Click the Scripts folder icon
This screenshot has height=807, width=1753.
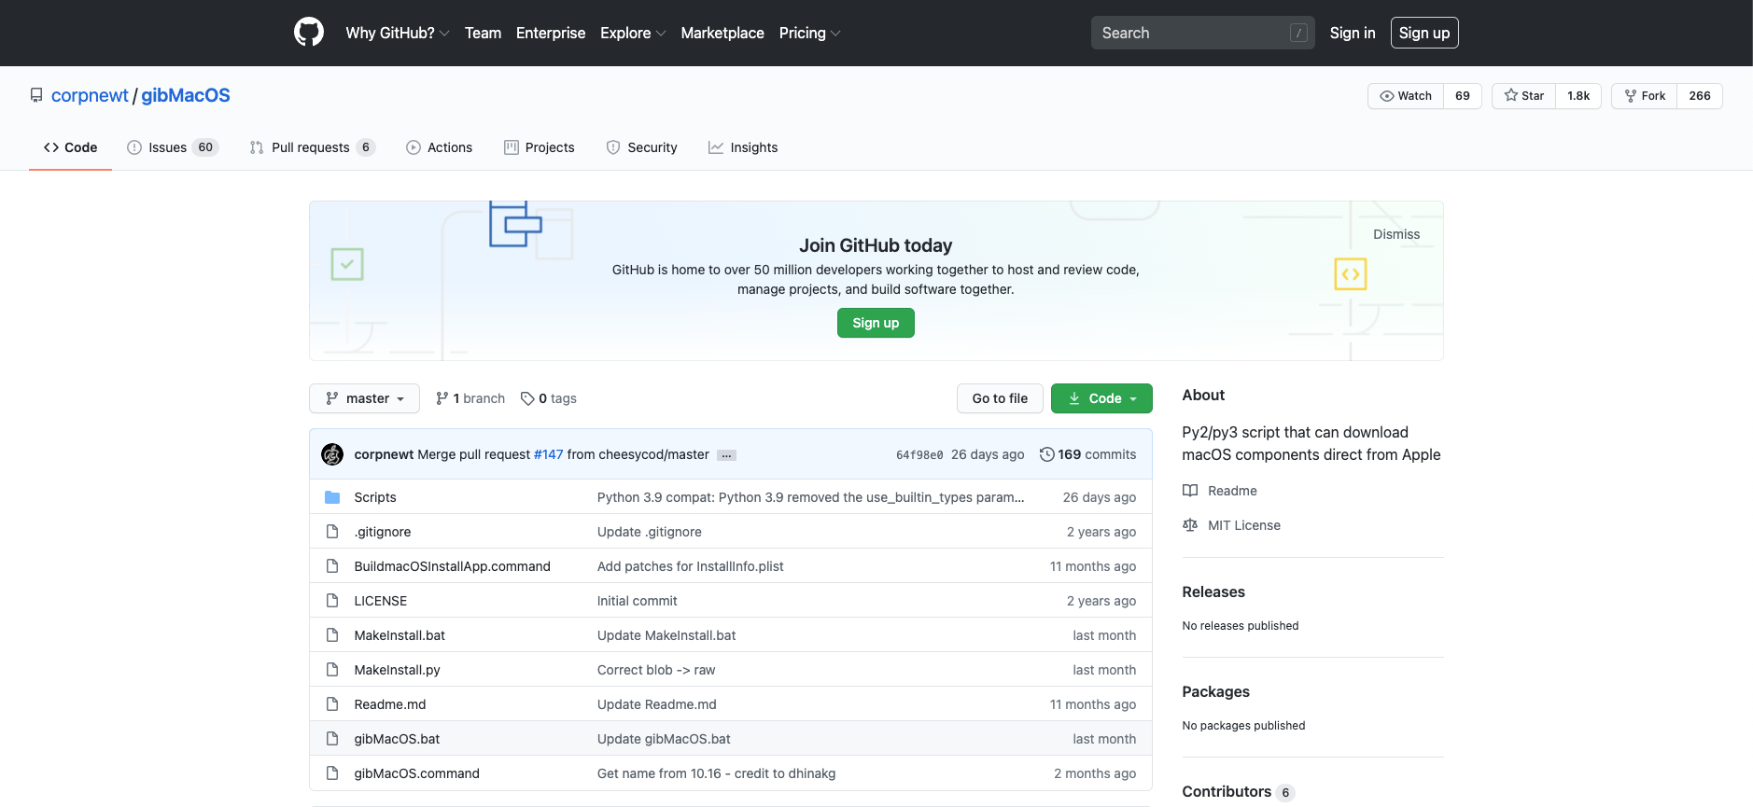point(332,497)
